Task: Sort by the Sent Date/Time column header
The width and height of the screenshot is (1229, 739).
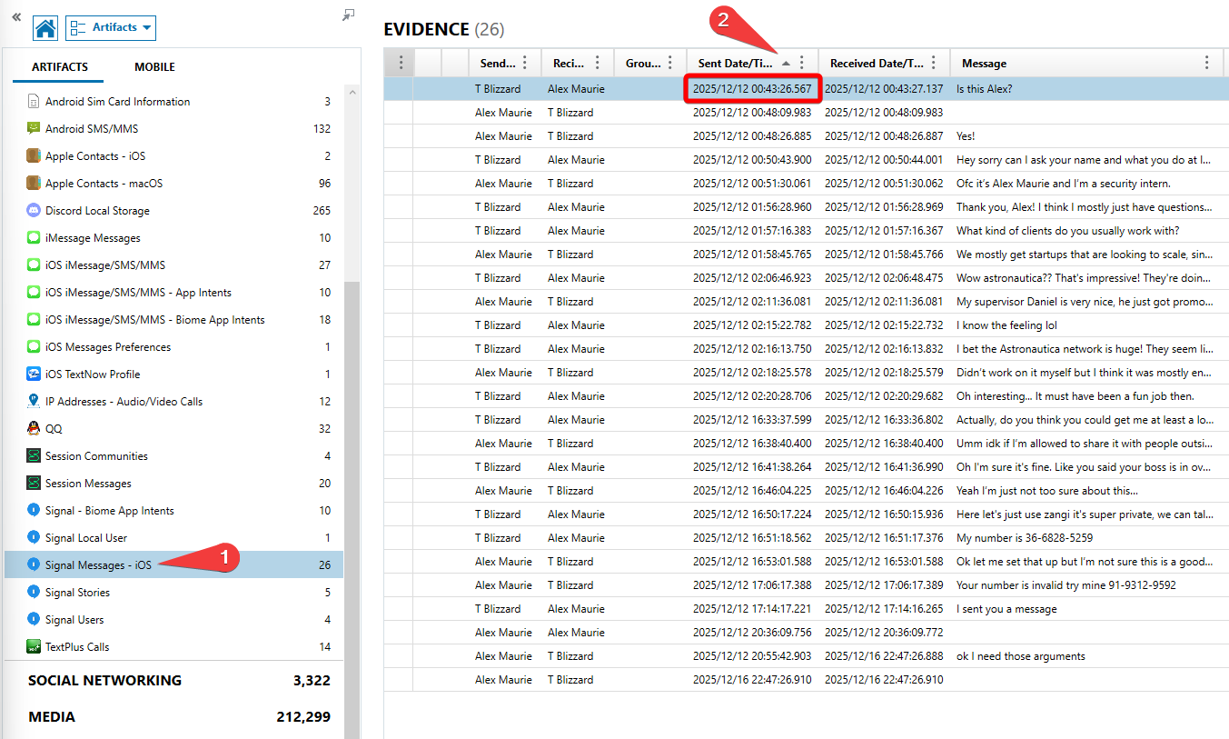Action: pos(736,64)
